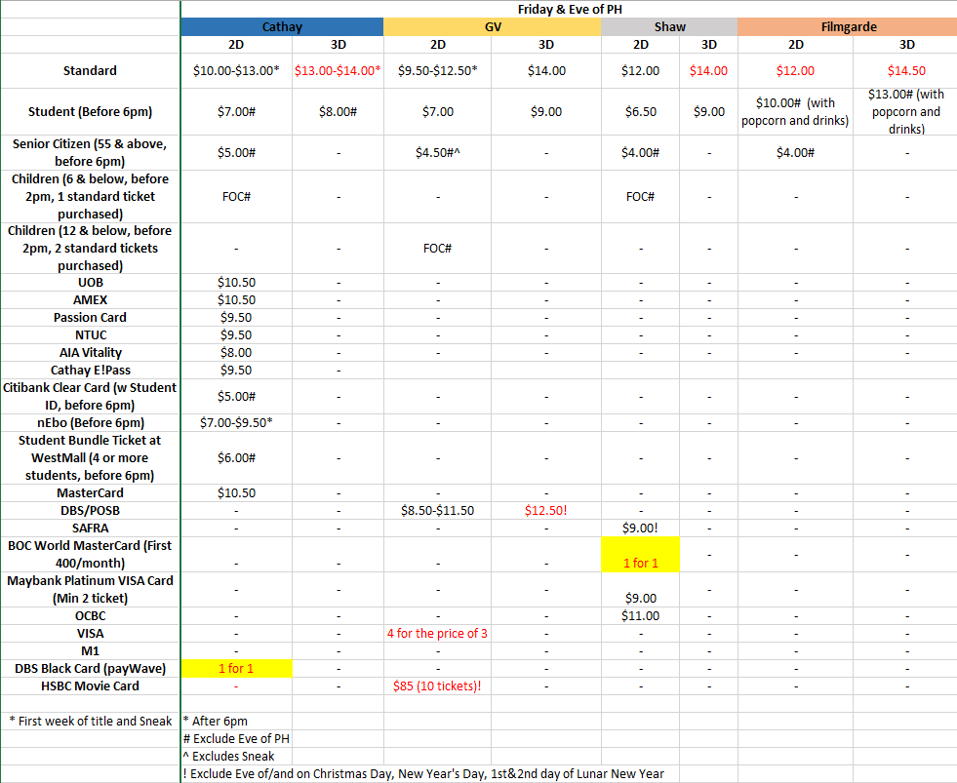
Task: Click the "$9.00" Maybank Shaw price
Action: tap(641, 598)
